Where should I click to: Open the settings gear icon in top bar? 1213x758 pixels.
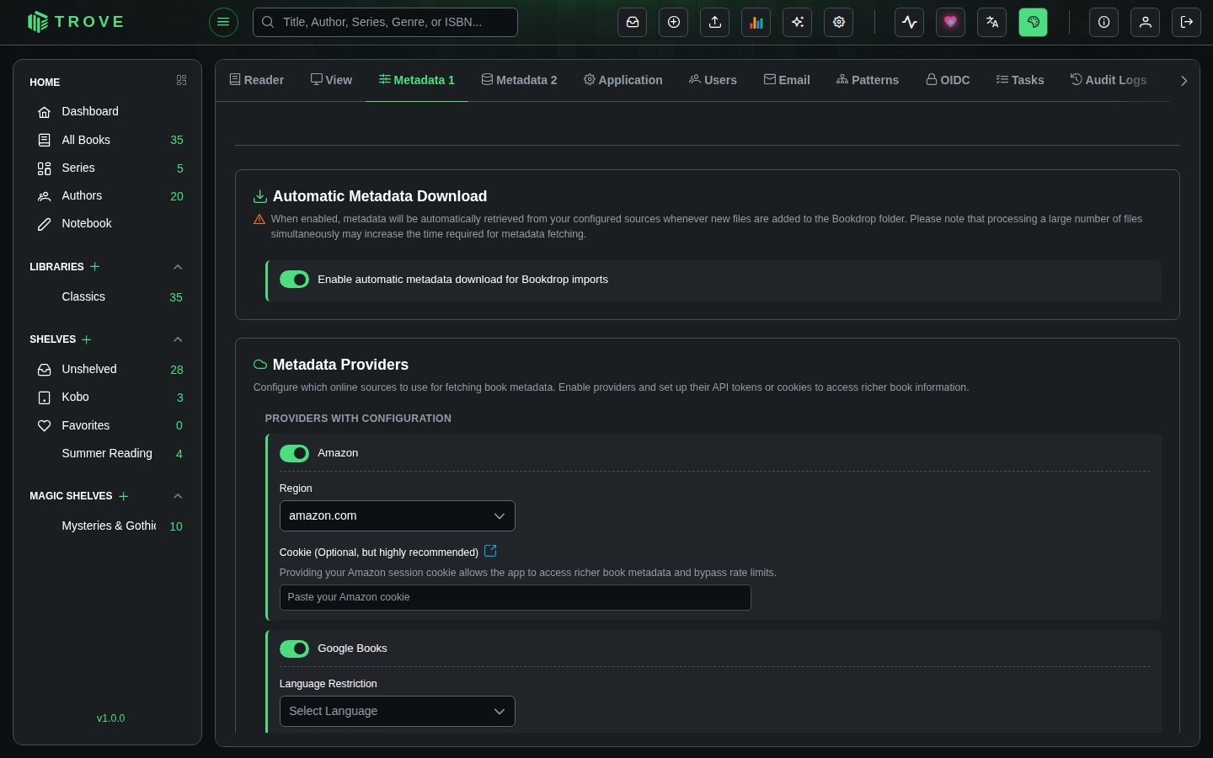(x=839, y=23)
